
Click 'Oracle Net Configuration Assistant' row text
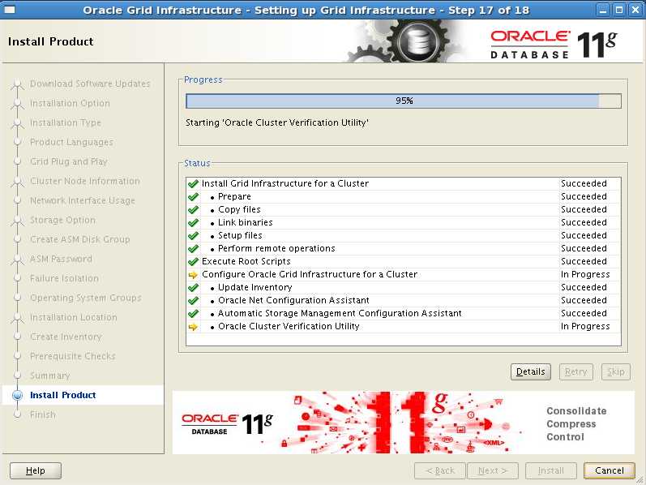(x=293, y=301)
